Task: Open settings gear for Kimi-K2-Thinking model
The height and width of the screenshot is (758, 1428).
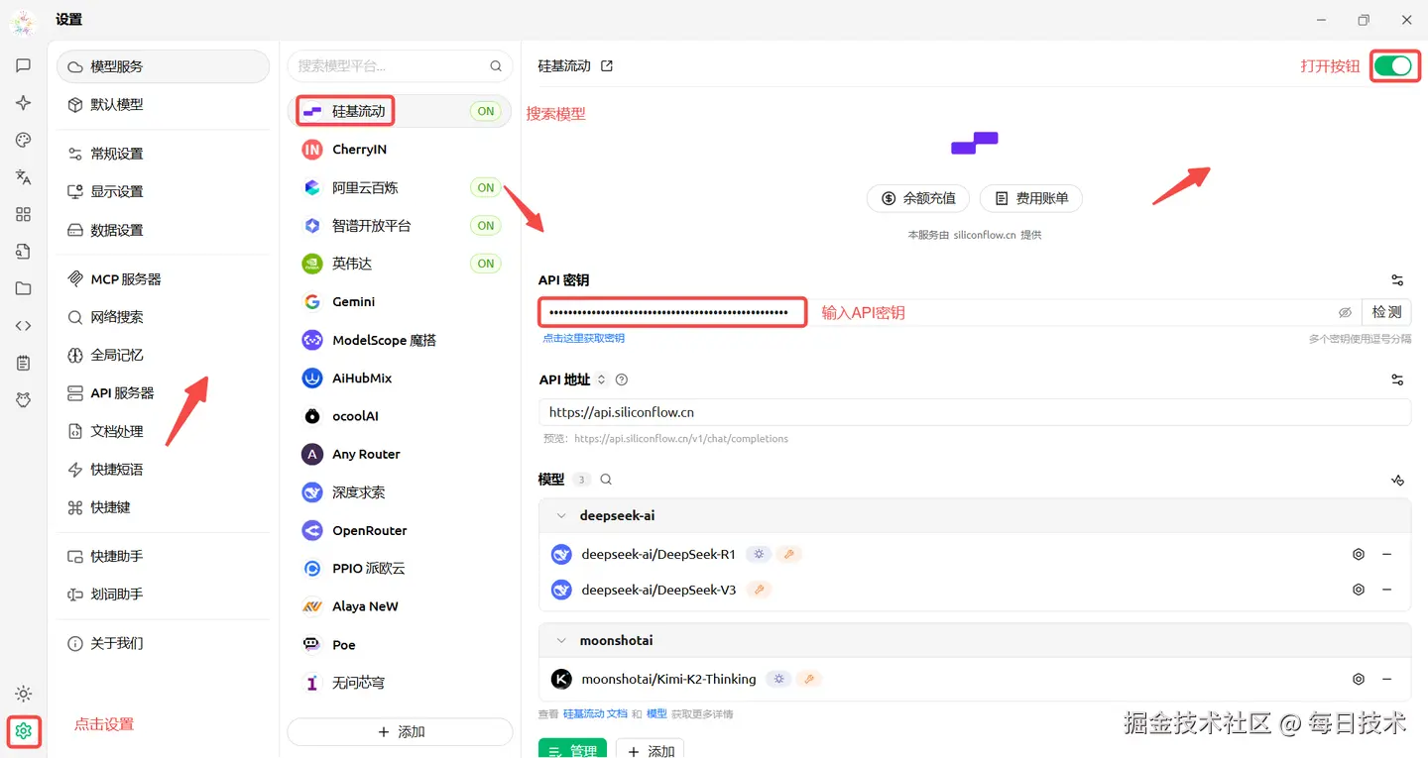Action: pos(1359,680)
